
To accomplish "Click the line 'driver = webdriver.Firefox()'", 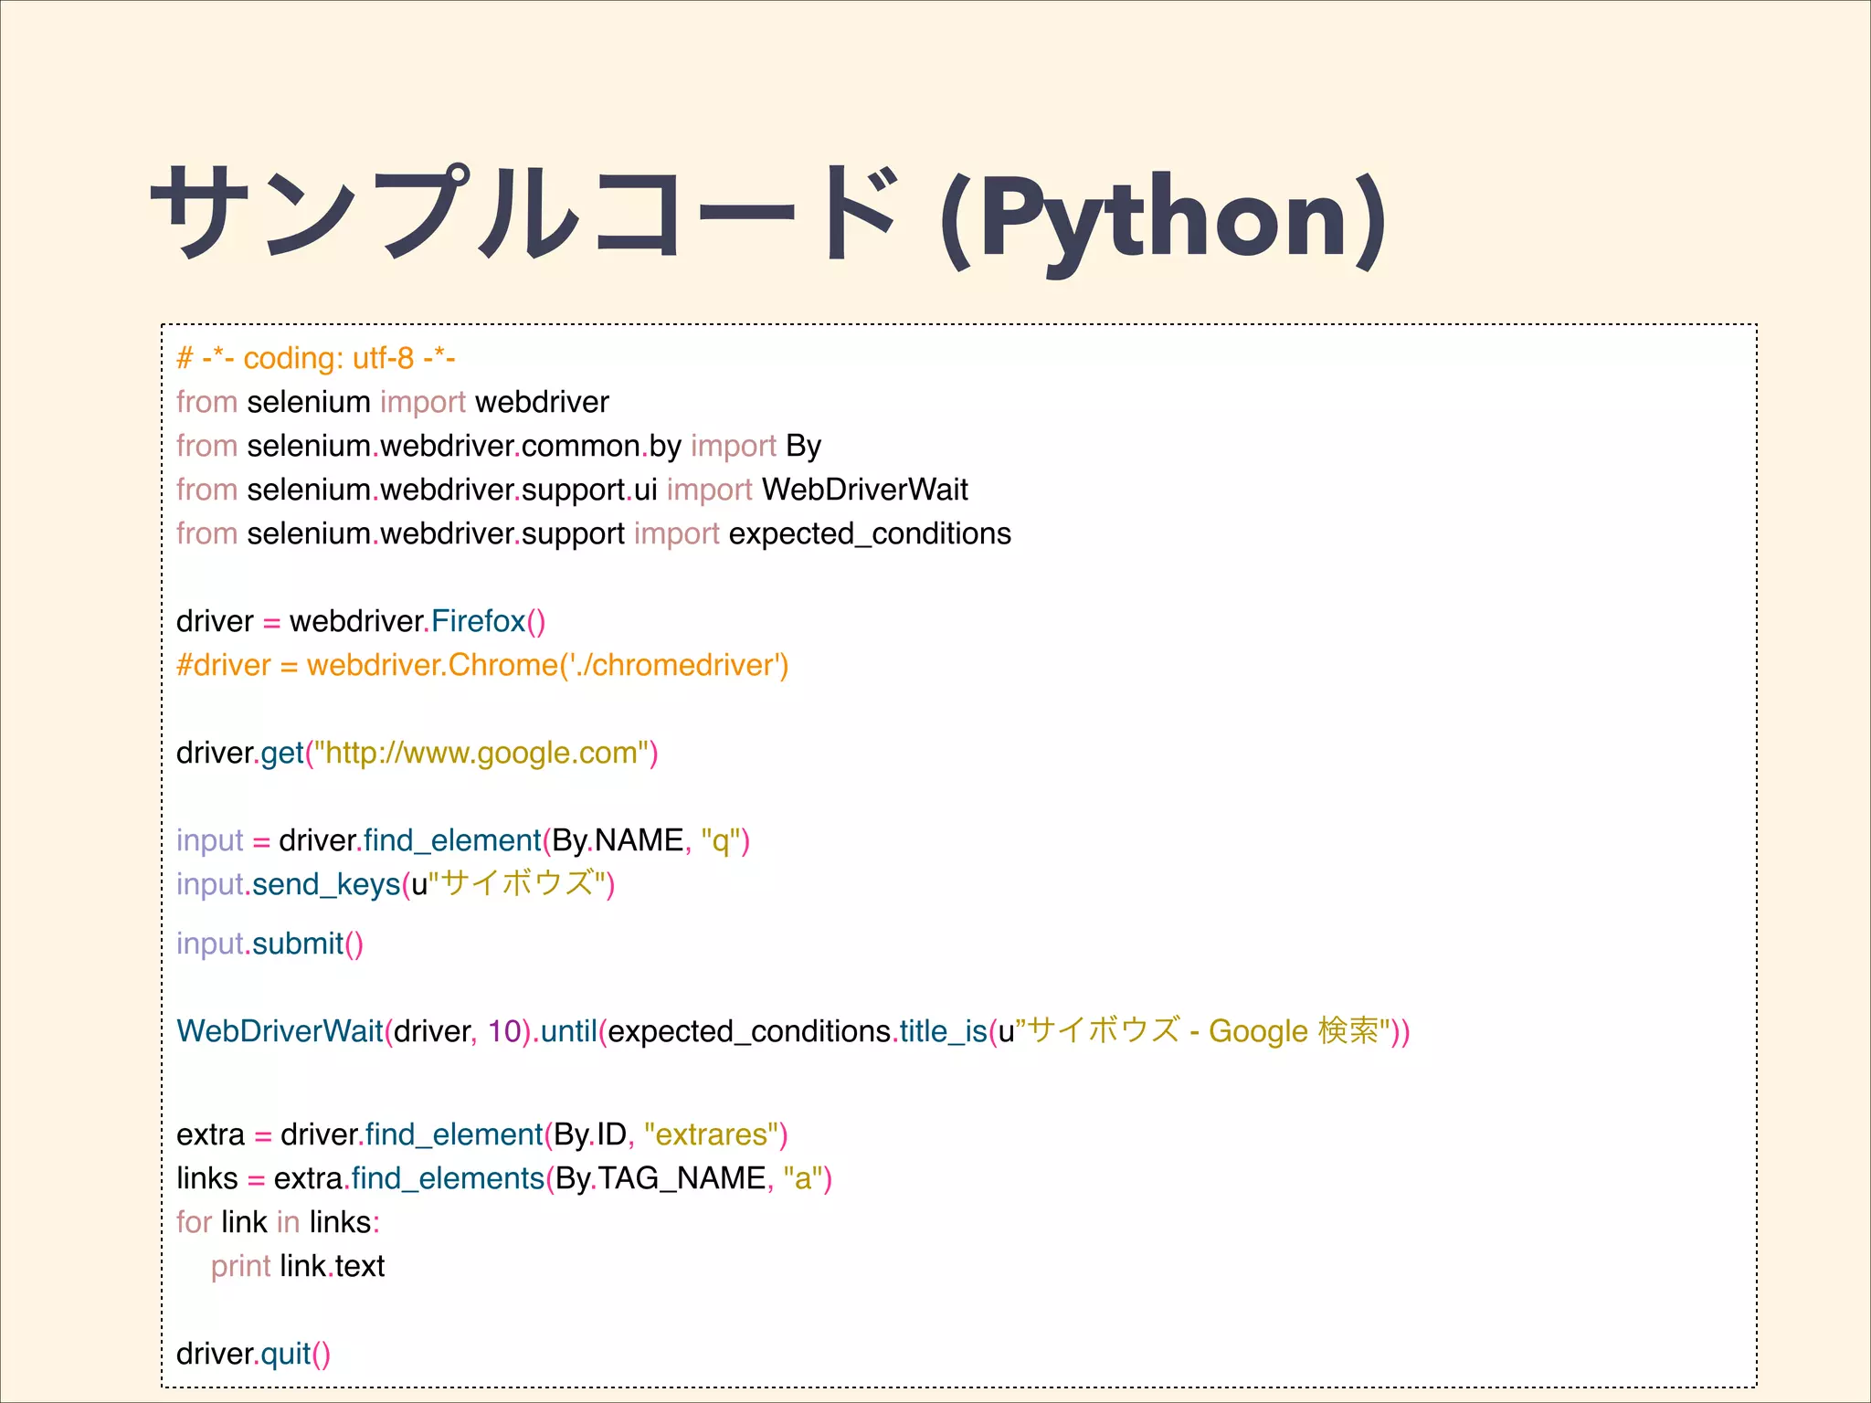I will pos(361,621).
